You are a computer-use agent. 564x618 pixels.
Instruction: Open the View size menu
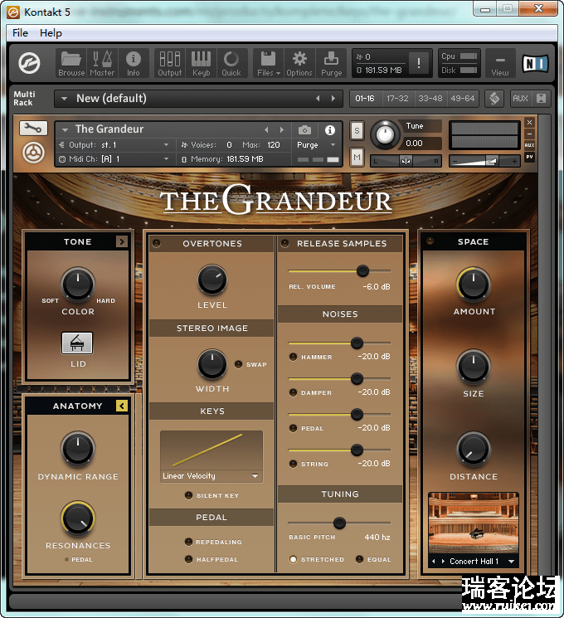coord(500,63)
